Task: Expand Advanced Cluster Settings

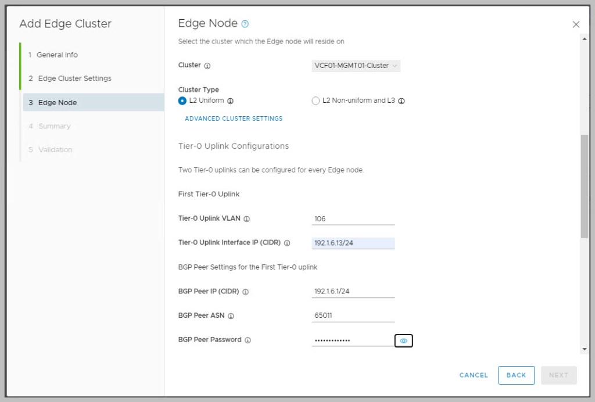Action: (234, 119)
